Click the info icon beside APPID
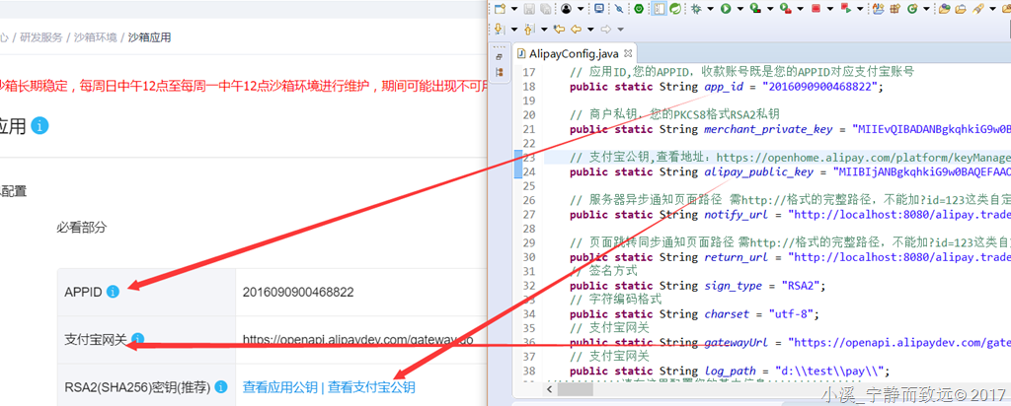The width and height of the screenshot is (1011, 406). pos(113,292)
